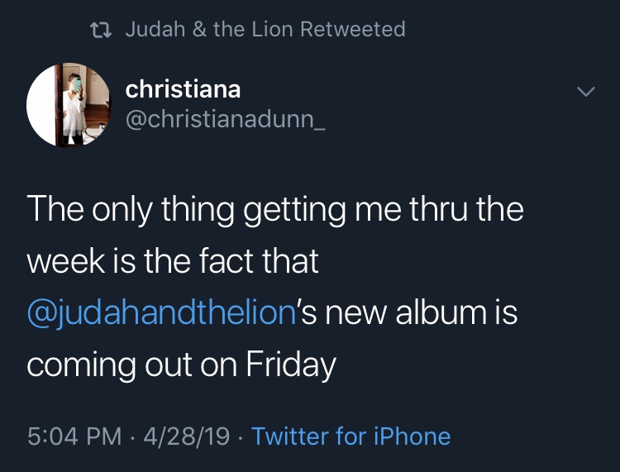Open the @christianadunn_ handle

[x=226, y=119]
